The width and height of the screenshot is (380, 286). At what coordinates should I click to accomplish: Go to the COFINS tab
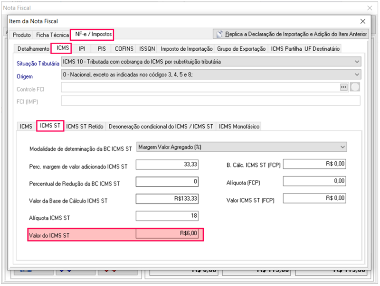[124, 49]
